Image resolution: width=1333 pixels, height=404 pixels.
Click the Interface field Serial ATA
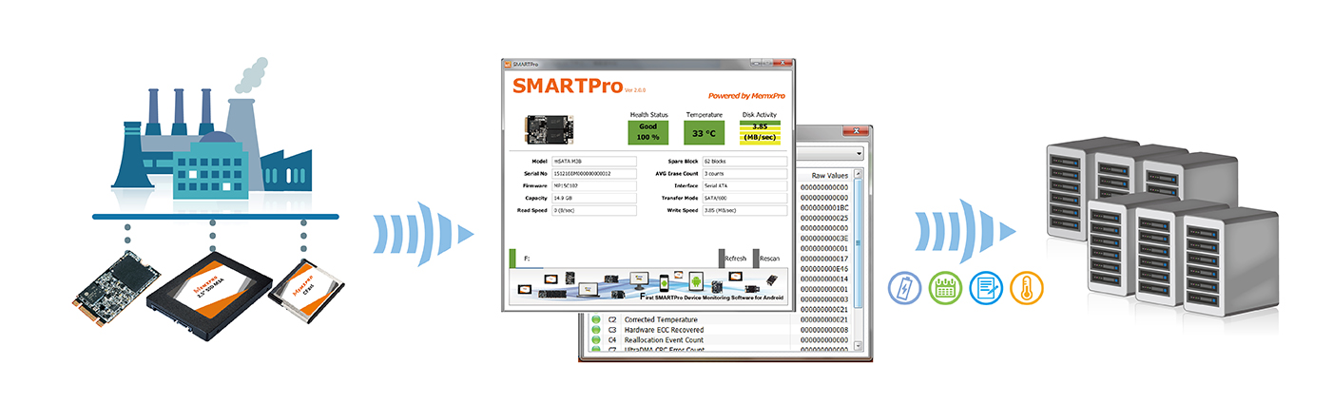pos(744,186)
